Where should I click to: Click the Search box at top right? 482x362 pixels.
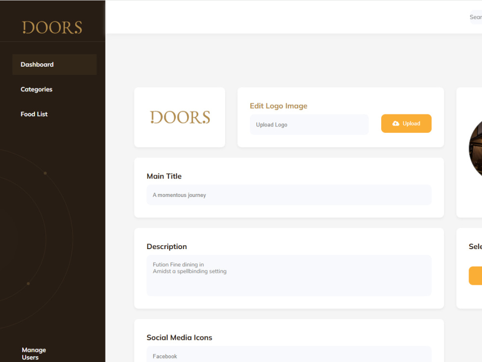tap(476, 17)
